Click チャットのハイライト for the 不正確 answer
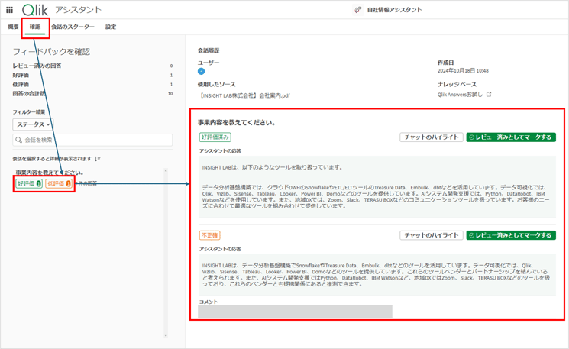The width and height of the screenshot is (569, 349). pyautogui.click(x=432, y=235)
